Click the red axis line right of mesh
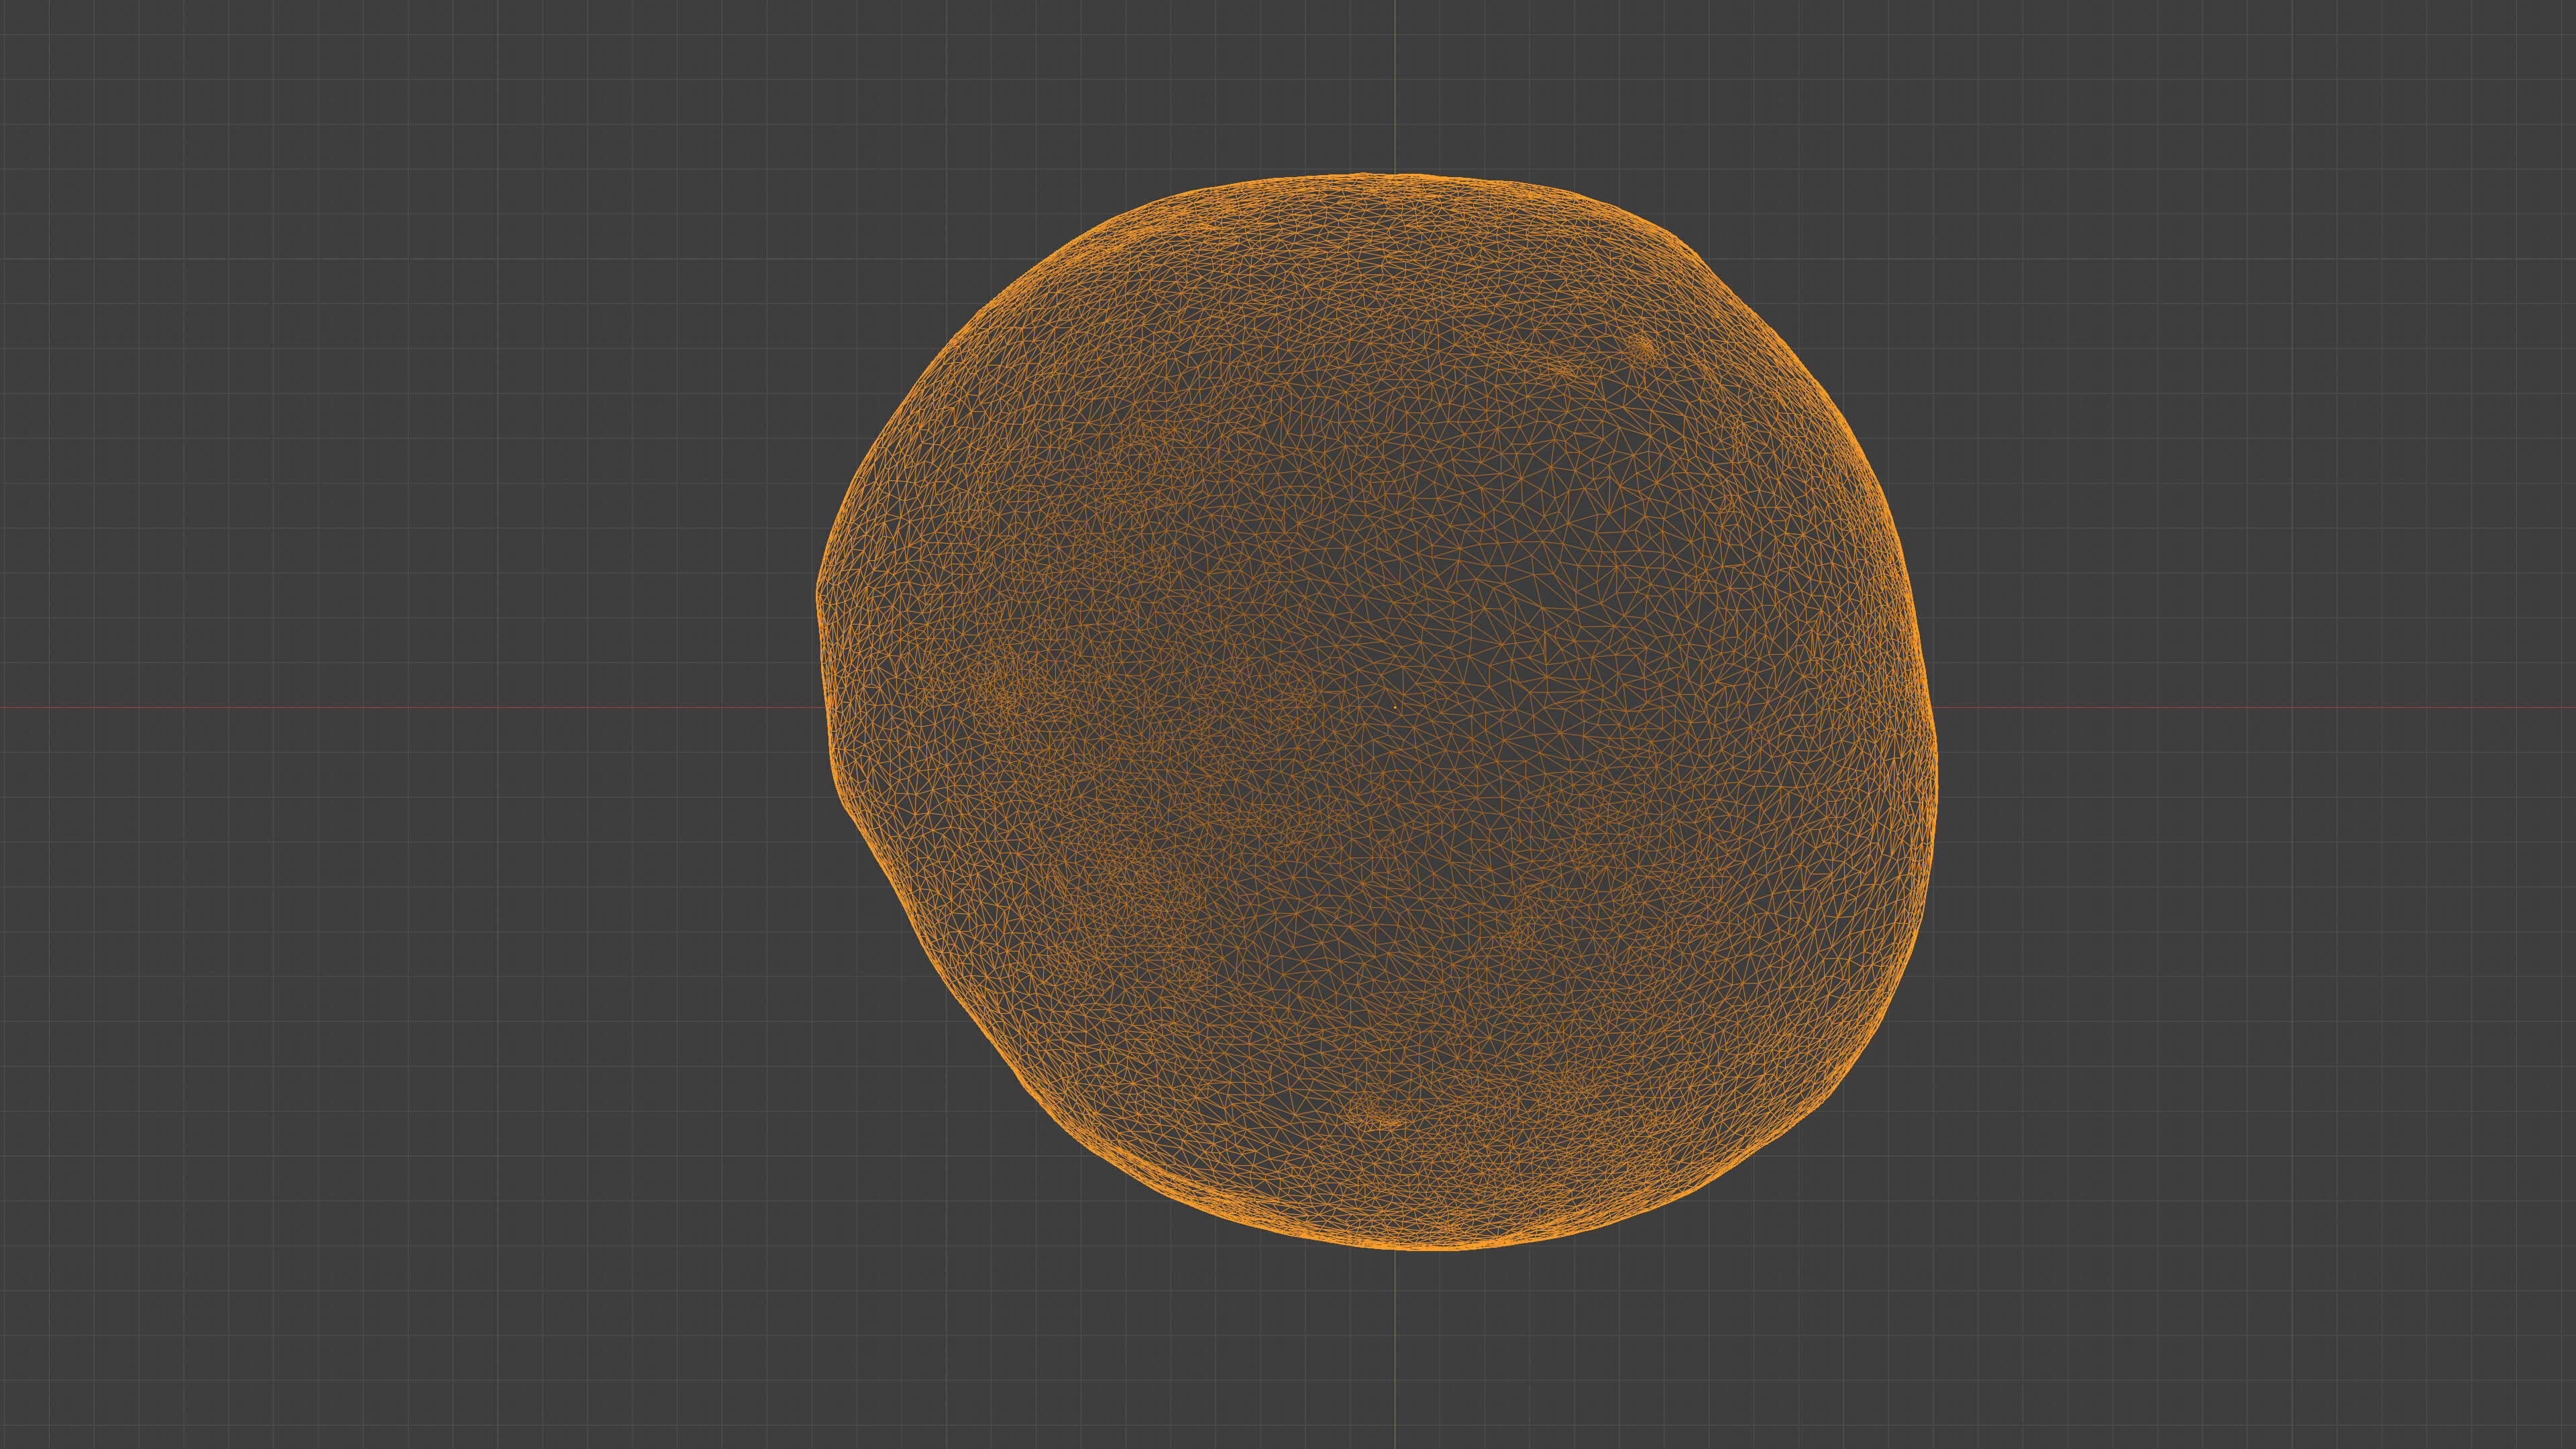Image resolution: width=2576 pixels, height=1449 pixels. point(2250,708)
